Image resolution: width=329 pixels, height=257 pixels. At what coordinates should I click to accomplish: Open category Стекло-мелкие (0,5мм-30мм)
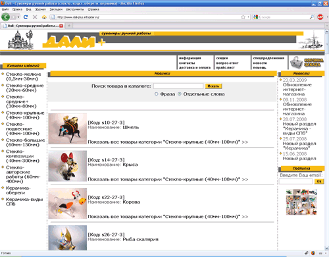tap(24, 76)
